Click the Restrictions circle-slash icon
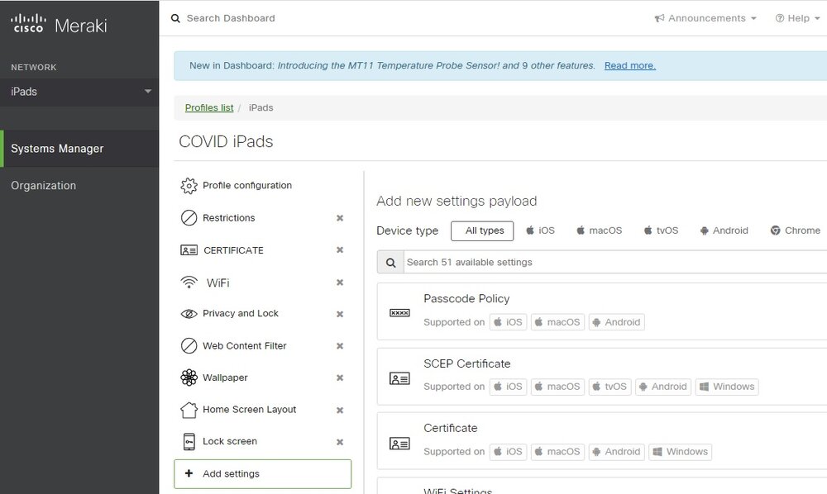827x494 pixels. [x=189, y=217]
